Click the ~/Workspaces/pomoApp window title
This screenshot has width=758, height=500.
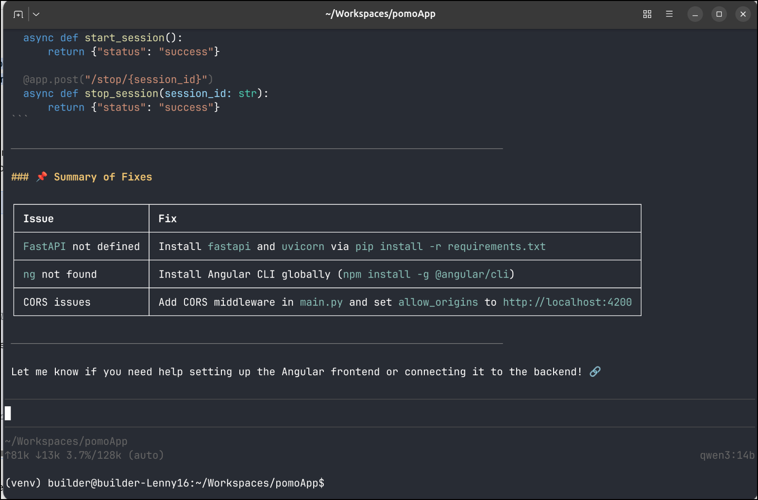click(x=380, y=14)
